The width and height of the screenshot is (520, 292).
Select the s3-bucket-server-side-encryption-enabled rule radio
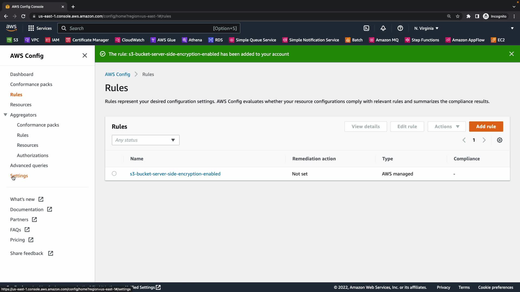[x=114, y=174]
